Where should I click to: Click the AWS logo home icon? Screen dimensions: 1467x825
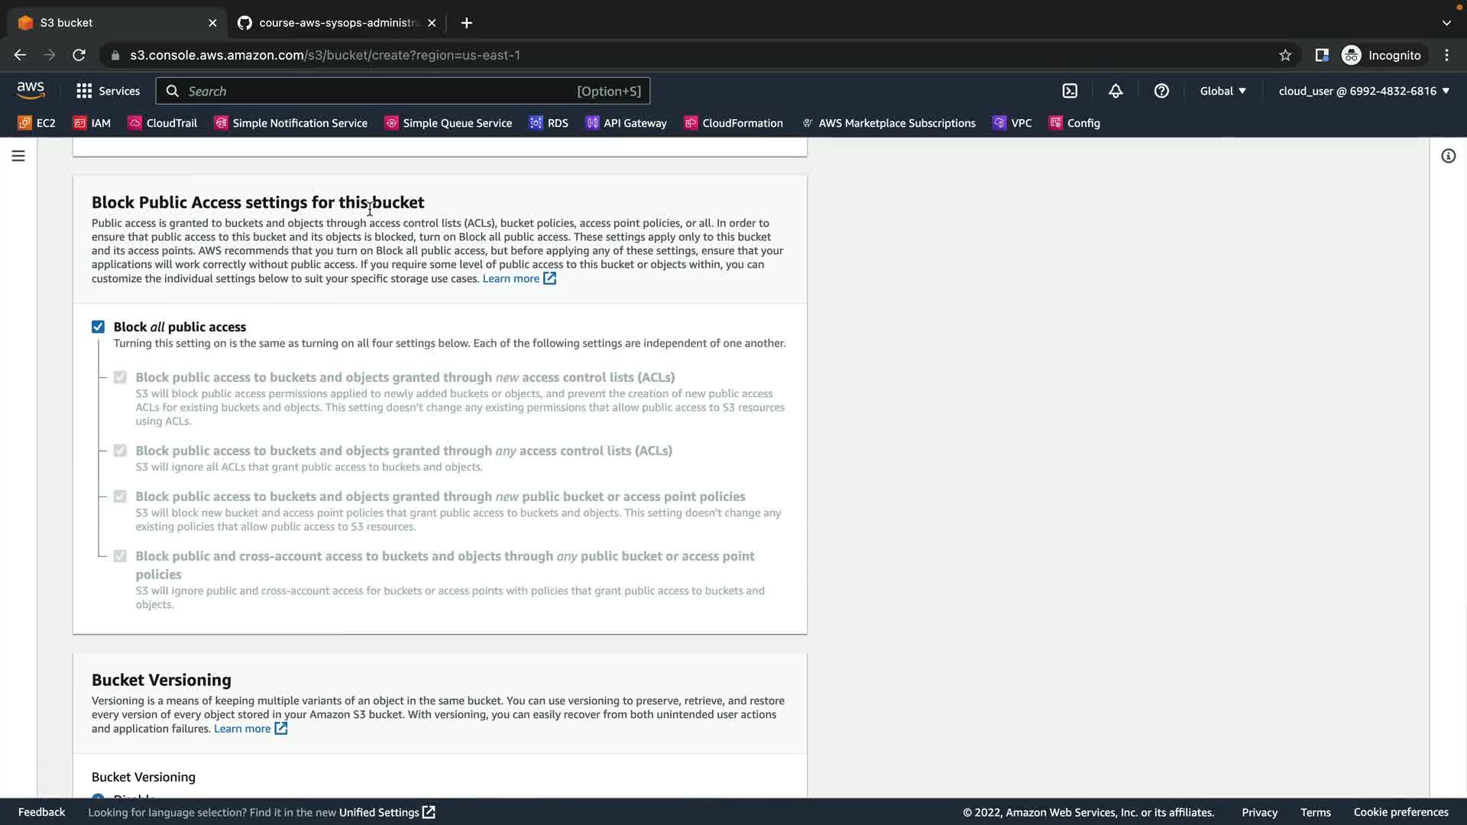point(31,90)
